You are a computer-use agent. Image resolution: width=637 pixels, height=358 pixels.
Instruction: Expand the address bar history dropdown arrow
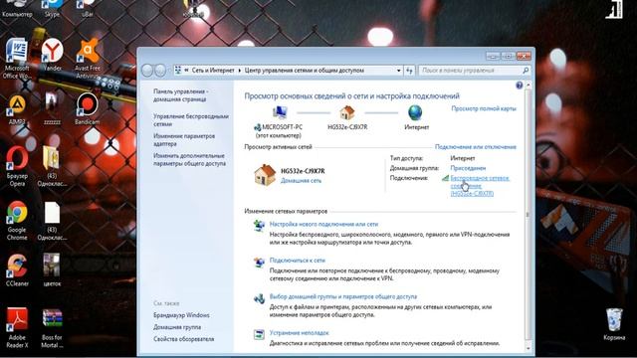pyautogui.click(x=398, y=71)
